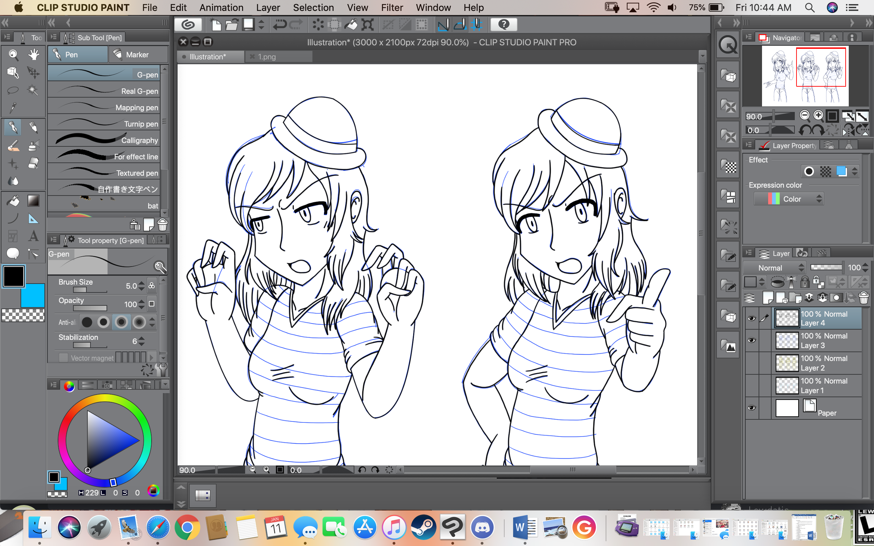874x546 pixels.
Task: Select the Blend tool
Action: click(13, 181)
